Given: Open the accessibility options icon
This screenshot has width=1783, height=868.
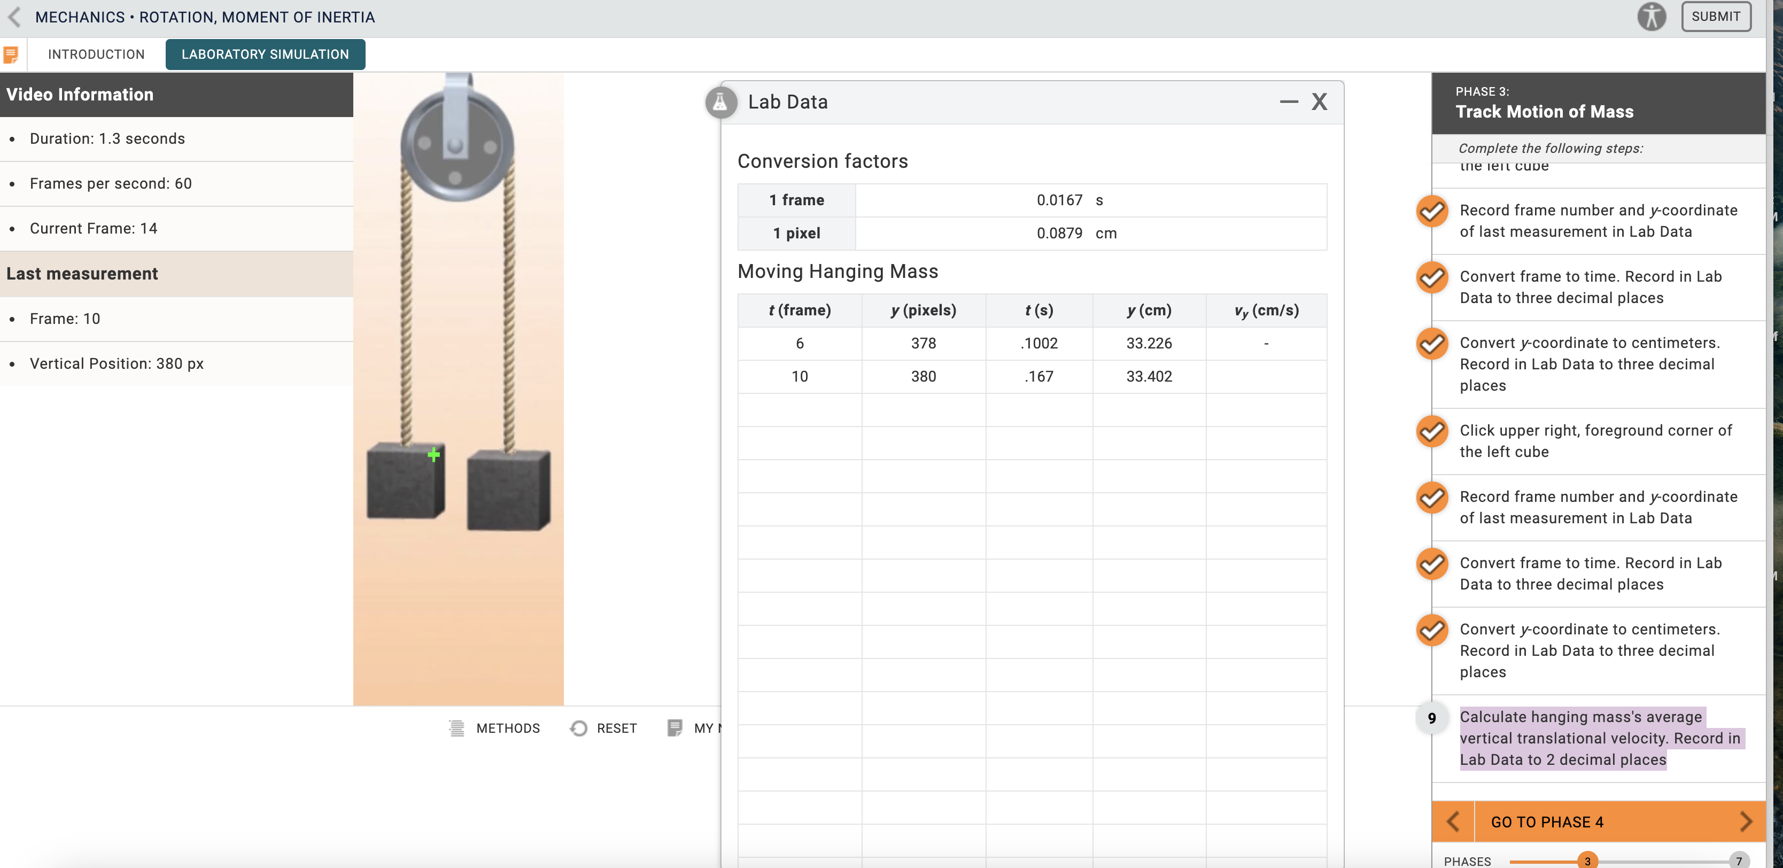Looking at the screenshot, I should (x=1651, y=17).
